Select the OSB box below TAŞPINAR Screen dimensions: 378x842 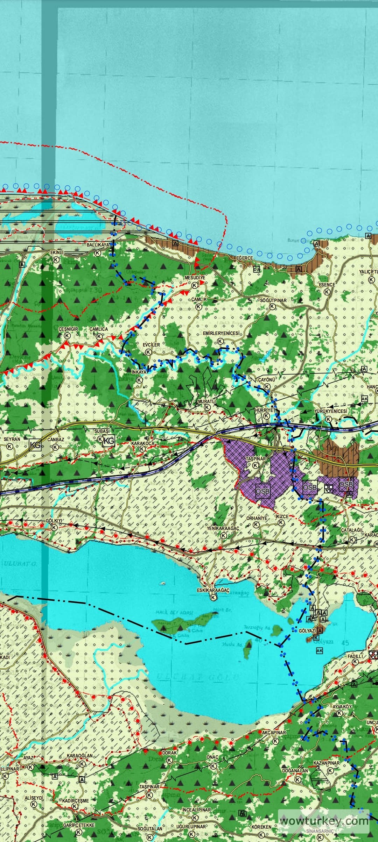(262, 491)
